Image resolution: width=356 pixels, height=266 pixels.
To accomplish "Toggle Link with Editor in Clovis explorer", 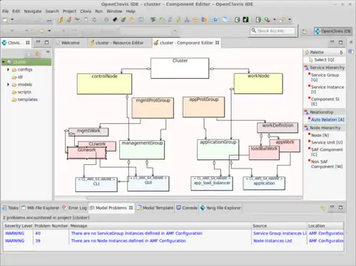I will [x=37, y=54].
